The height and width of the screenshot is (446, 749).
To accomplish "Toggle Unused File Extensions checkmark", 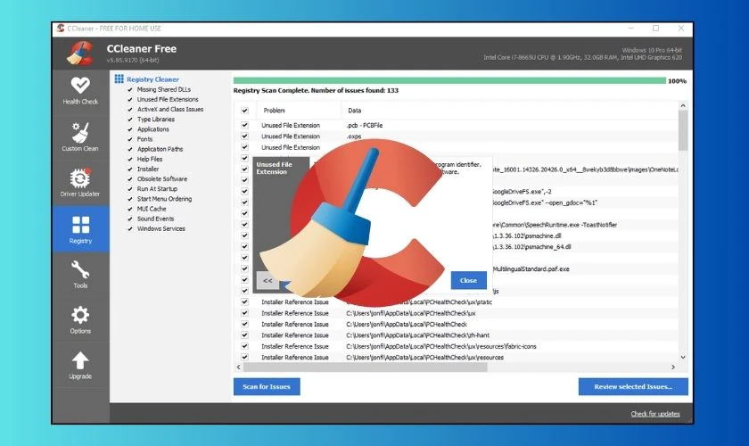I will pyautogui.click(x=130, y=99).
